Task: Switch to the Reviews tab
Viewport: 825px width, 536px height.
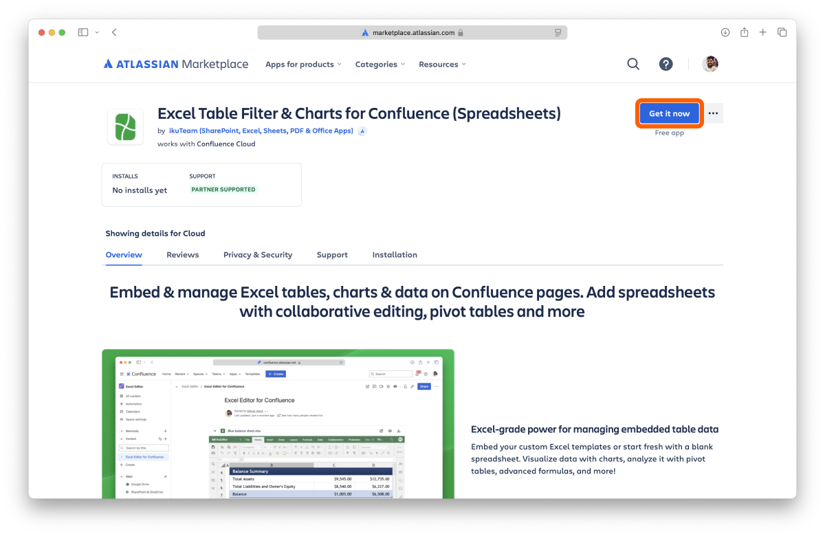Action: tap(183, 255)
